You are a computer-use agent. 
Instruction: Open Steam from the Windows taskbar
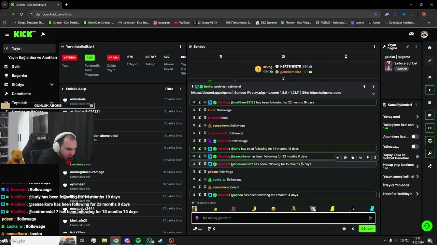[x=160, y=241]
